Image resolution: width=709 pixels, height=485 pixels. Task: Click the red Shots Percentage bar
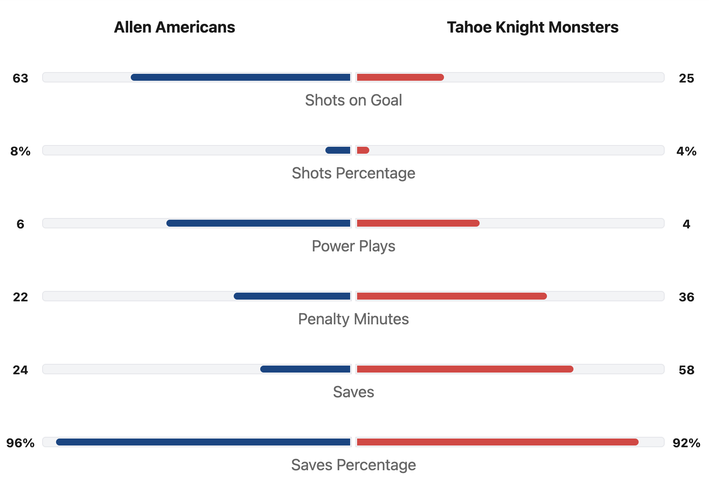(363, 150)
